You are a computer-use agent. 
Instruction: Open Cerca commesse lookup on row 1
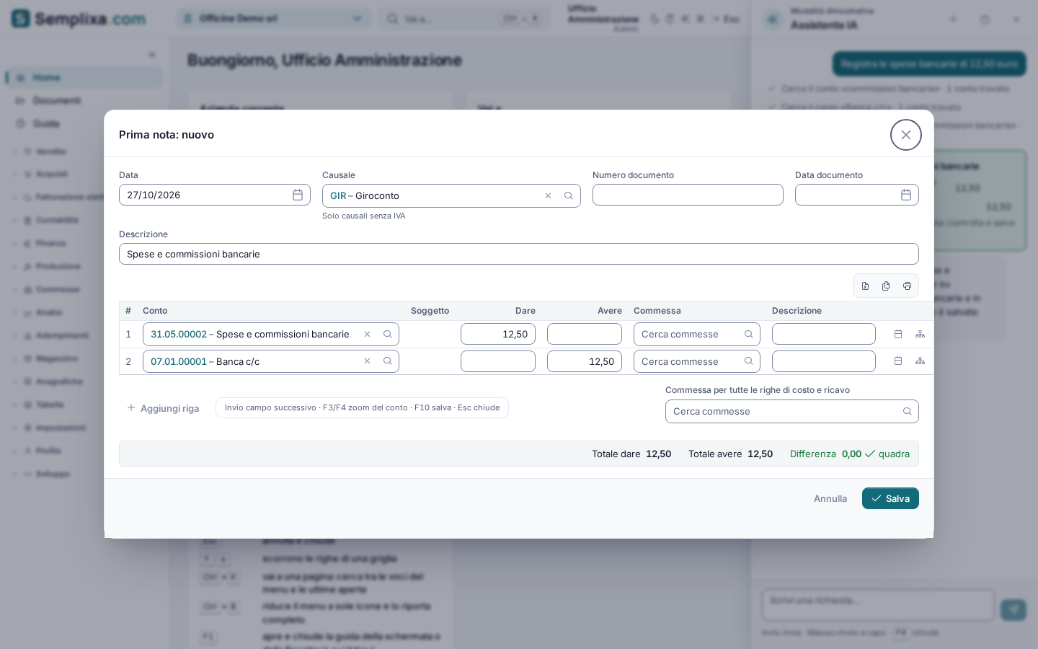click(x=697, y=334)
